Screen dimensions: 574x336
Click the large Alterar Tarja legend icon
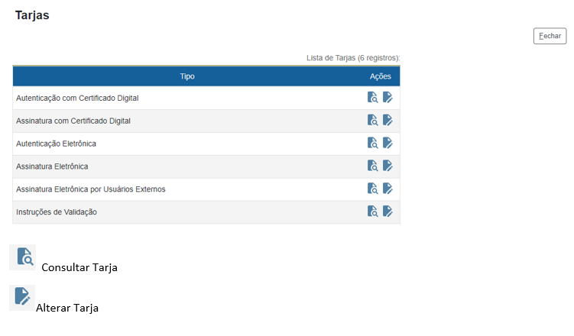click(x=22, y=297)
